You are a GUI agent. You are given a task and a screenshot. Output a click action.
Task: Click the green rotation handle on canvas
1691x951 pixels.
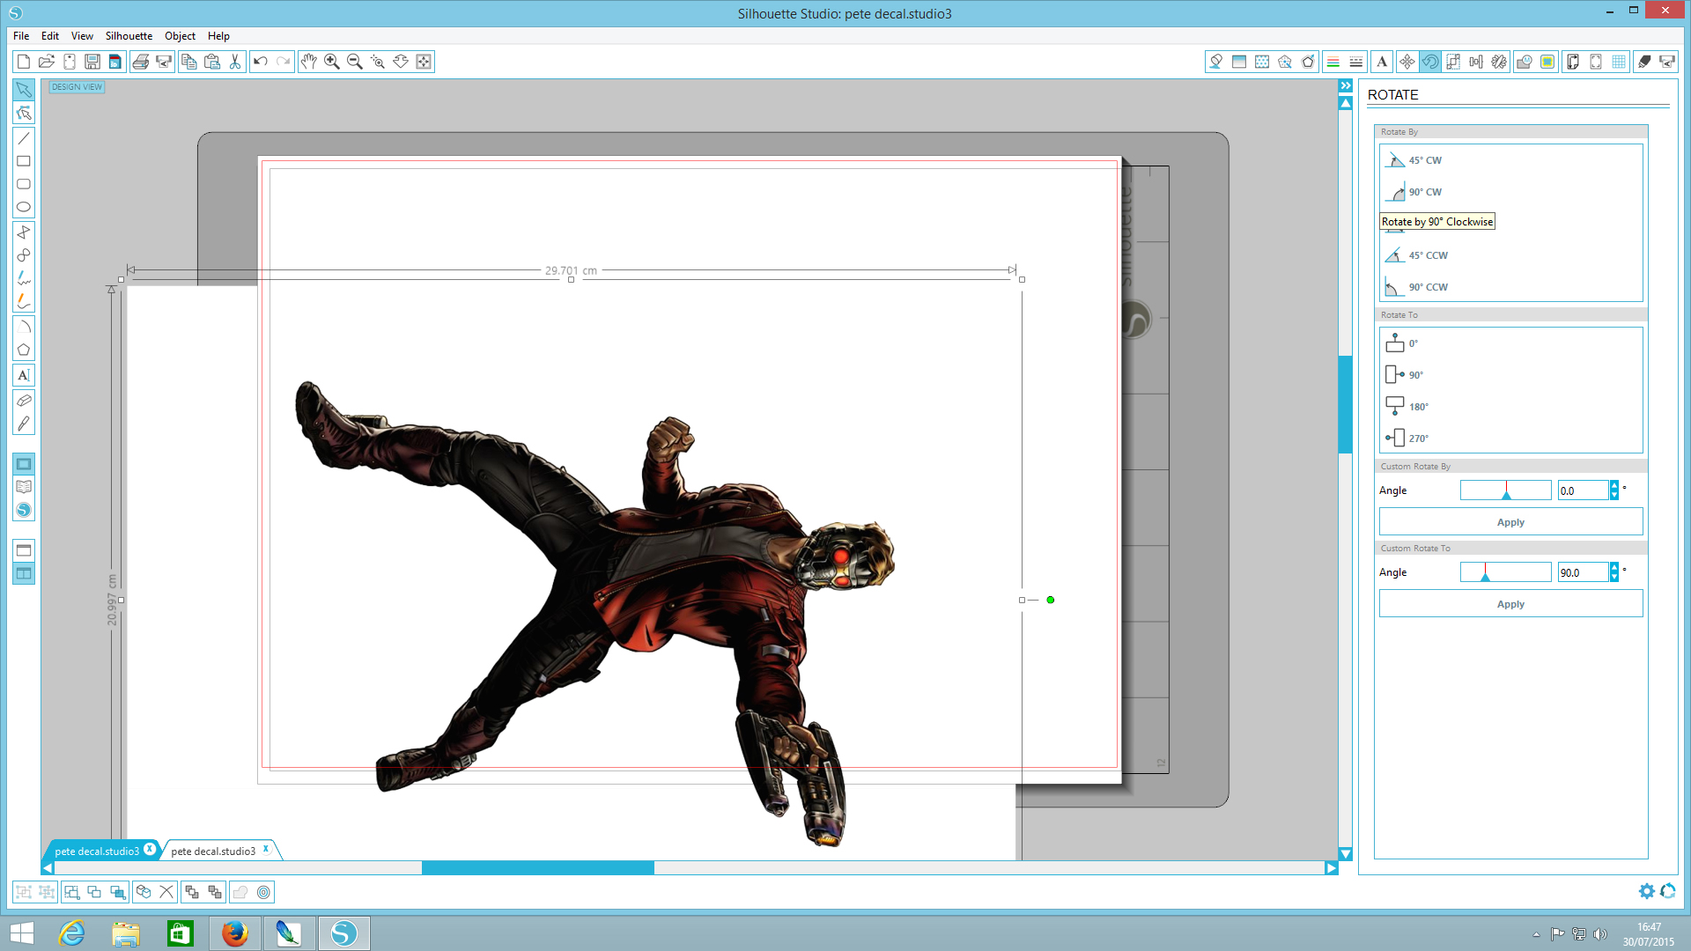1050,600
